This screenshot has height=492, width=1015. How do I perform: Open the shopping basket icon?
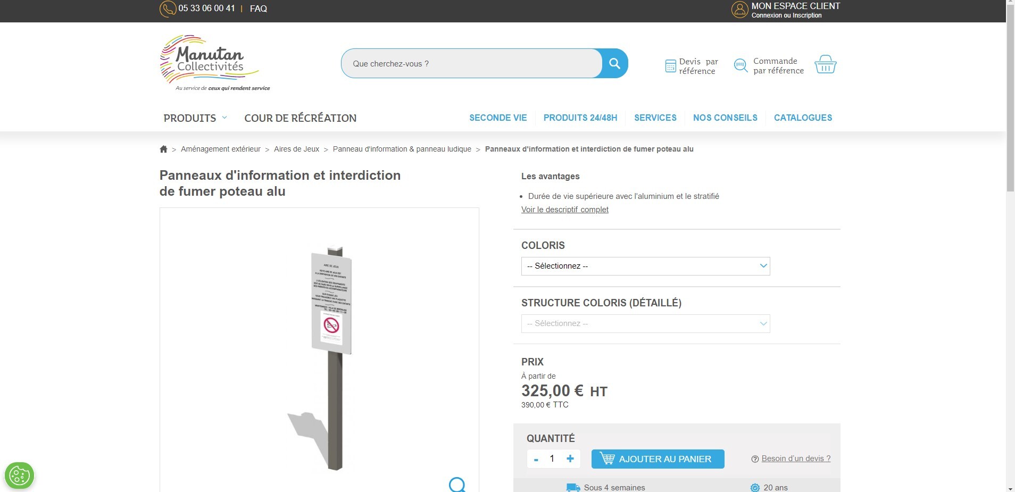[825, 64]
